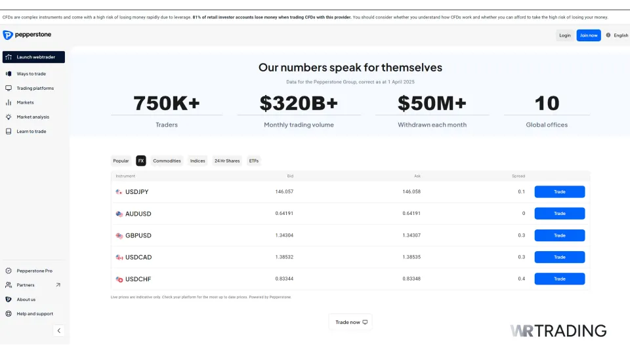Click the USDJPY flag icon
This screenshot has width=630, height=354.
point(119,191)
